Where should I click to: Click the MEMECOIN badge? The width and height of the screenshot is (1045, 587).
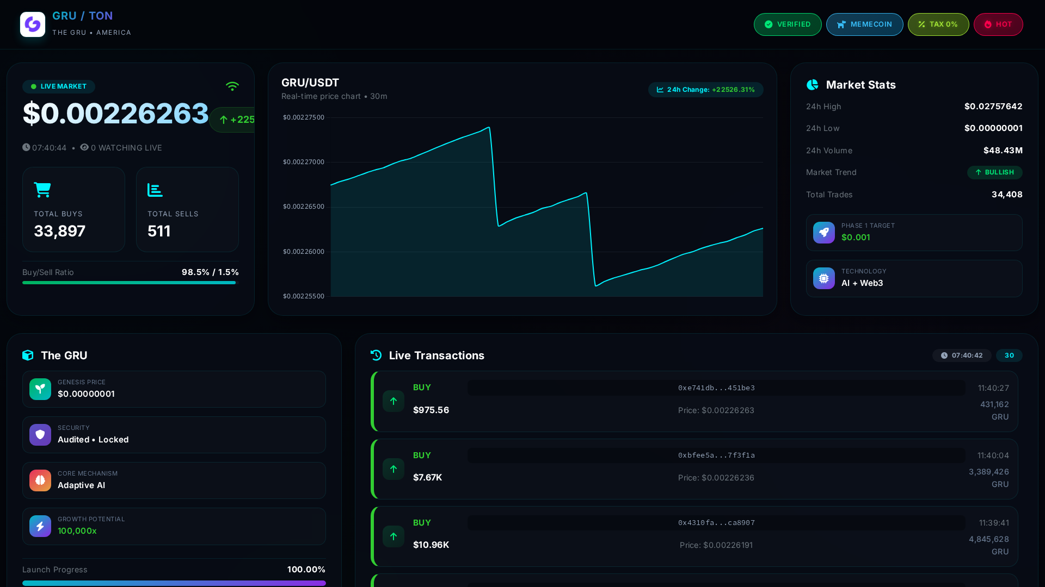pyautogui.click(x=865, y=24)
